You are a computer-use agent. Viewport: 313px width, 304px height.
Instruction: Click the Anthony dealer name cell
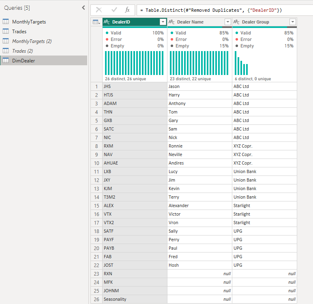(x=199, y=103)
